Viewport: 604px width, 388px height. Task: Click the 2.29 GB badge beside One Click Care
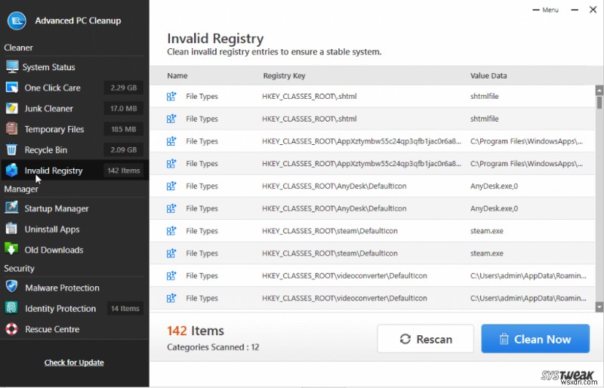click(124, 88)
